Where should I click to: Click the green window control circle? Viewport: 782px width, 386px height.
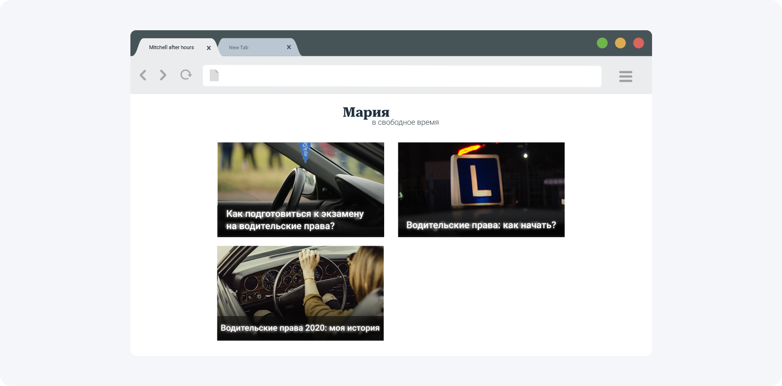pos(602,43)
